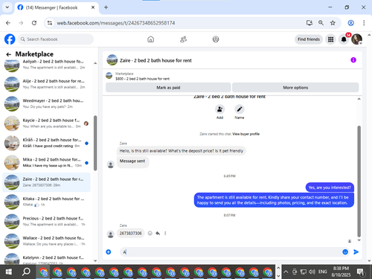The height and width of the screenshot is (279, 372).
Task: Go back in browser history
Action: coord(8,23)
